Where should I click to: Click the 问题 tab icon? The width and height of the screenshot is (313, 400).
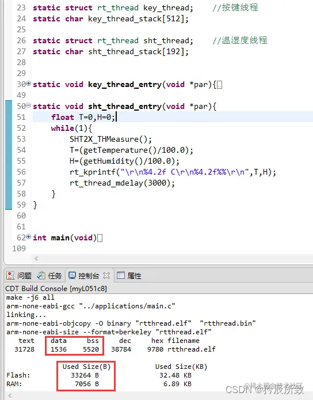click(x=10, y=276)
